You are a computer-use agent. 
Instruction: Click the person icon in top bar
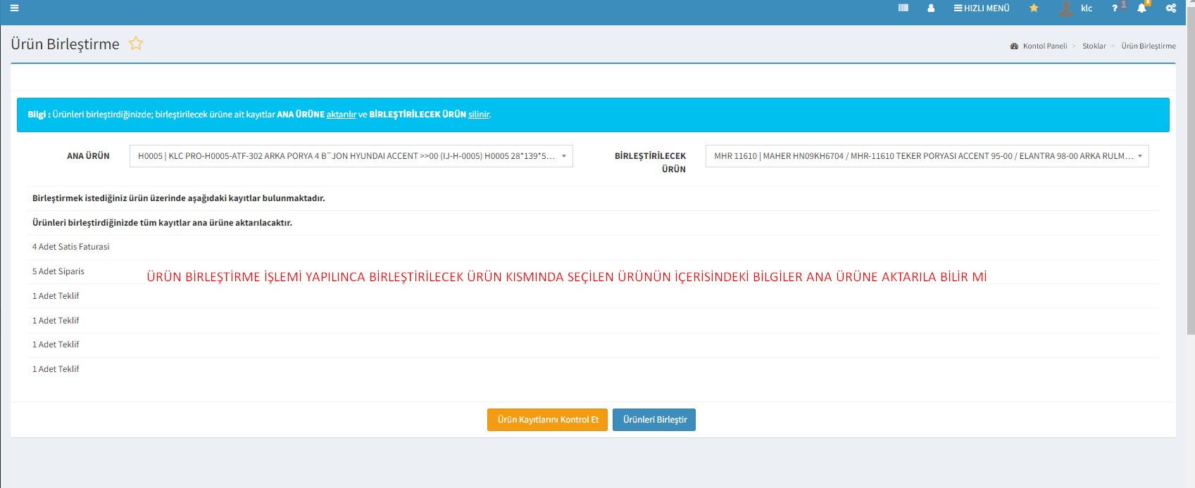click(x=931, y=8)
